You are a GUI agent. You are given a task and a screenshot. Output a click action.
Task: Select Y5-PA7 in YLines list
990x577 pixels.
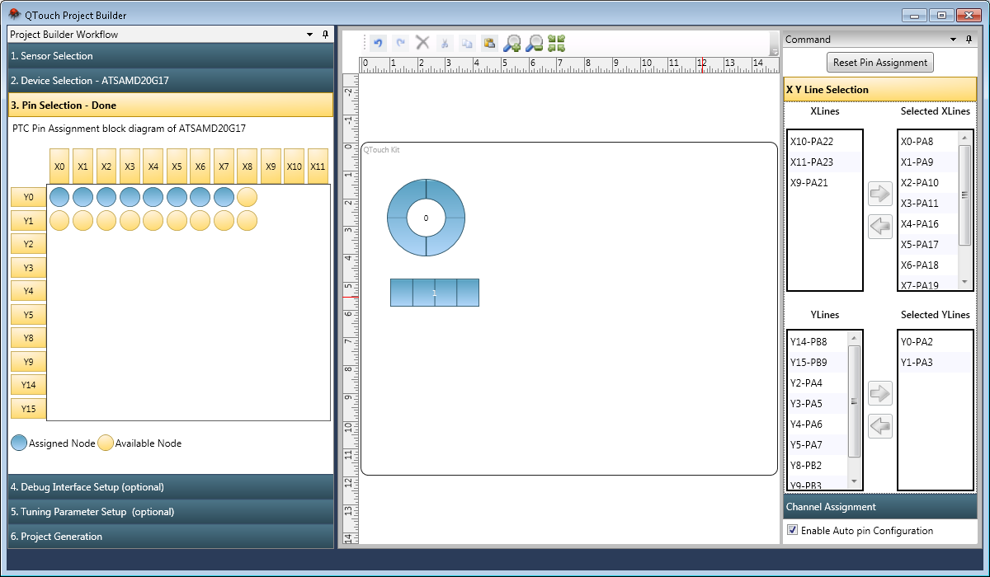[x=818, y=444]
